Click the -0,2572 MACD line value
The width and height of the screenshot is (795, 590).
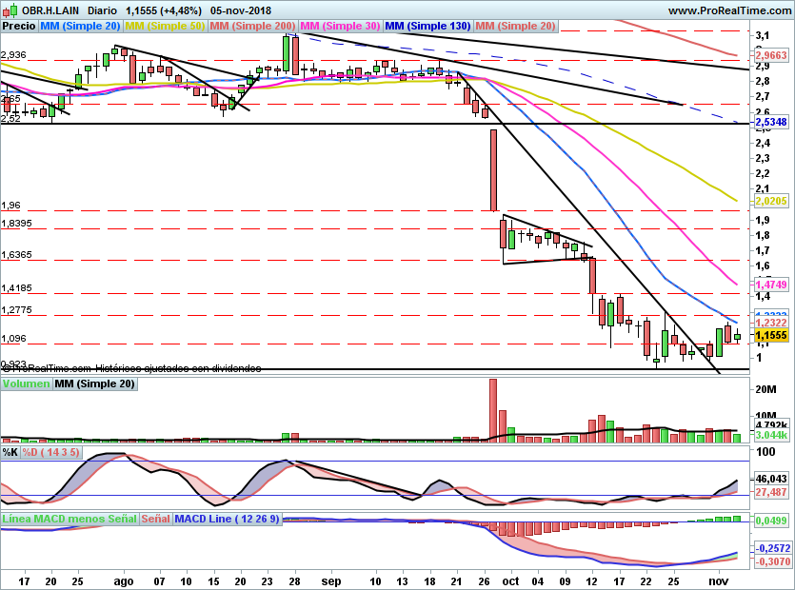[x=773, y=548]
